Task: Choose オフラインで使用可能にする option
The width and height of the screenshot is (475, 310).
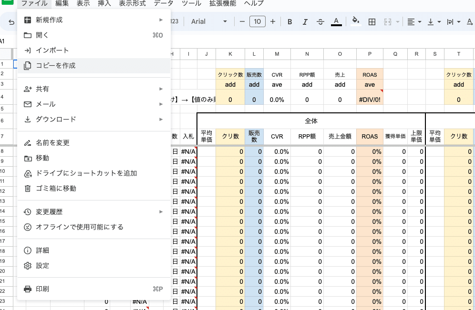Action: (94, 227)
